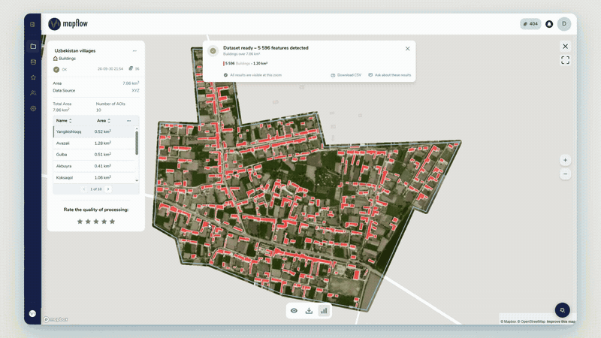Rate processing quality three stars
This screenshot has height=338, width=601.
click(96, 222)
